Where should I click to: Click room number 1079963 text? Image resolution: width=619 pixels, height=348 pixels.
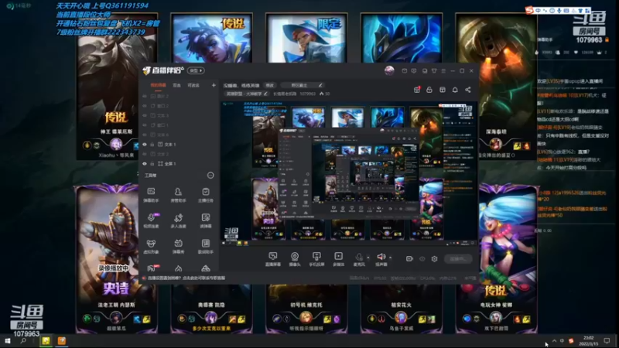[307, 94]
